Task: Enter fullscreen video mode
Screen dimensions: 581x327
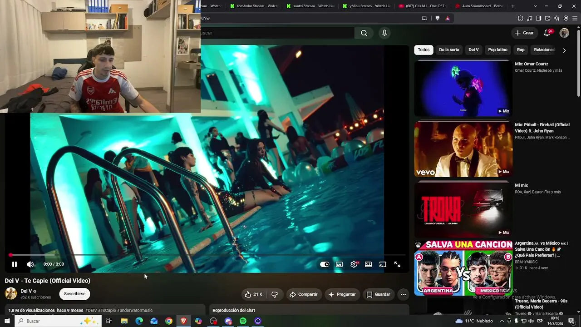Action: (397, 264)
